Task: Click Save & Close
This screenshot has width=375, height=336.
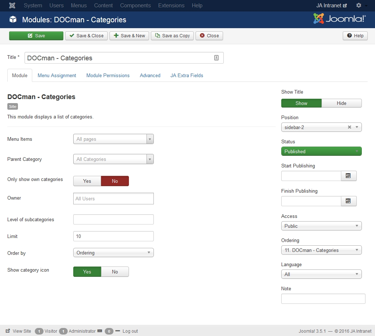Action: tap(86, 36)
